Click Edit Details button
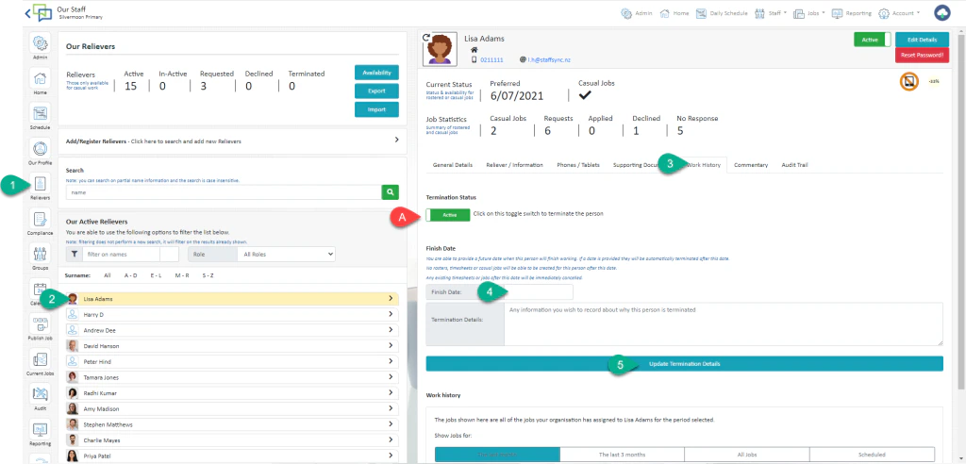This screenshot has width=966, height=464. tap(923, 40)
